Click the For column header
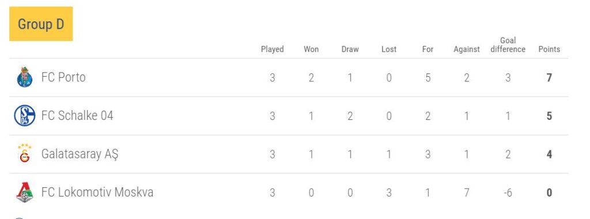 pos(428,50)
